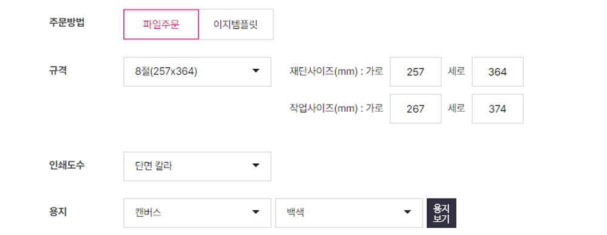Screen dimensions: 607x235
Task: Click the arrow icon in 인쇄도수 dropdown
Action: [x=256, y=166]
